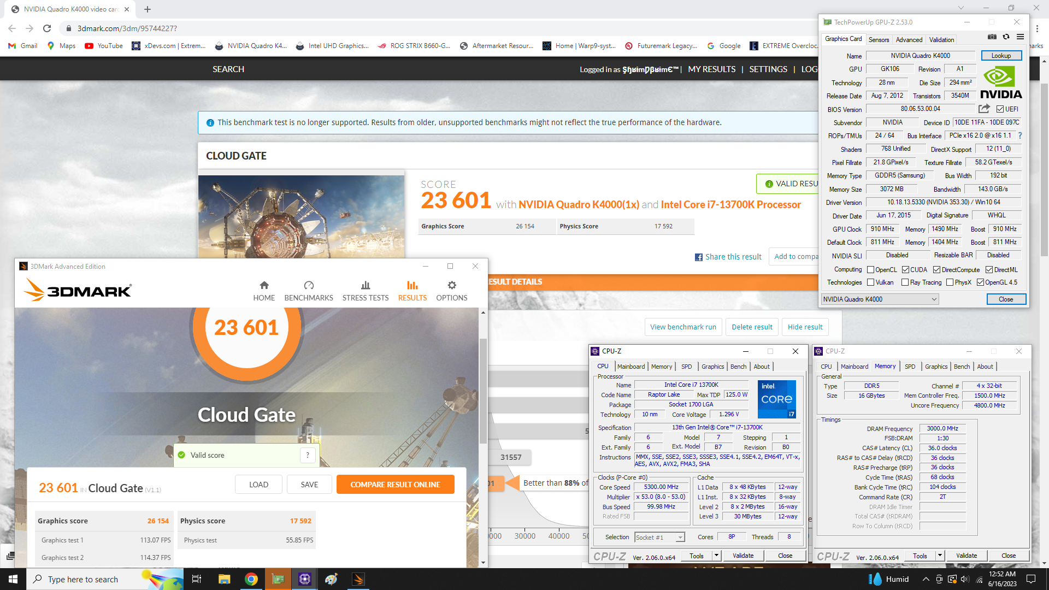The image size is (1049, 590).
Task: Go back in browser
Action: click(12, 28)
